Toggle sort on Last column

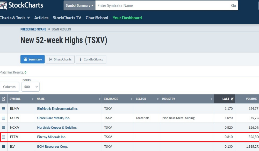pos(228,99)
